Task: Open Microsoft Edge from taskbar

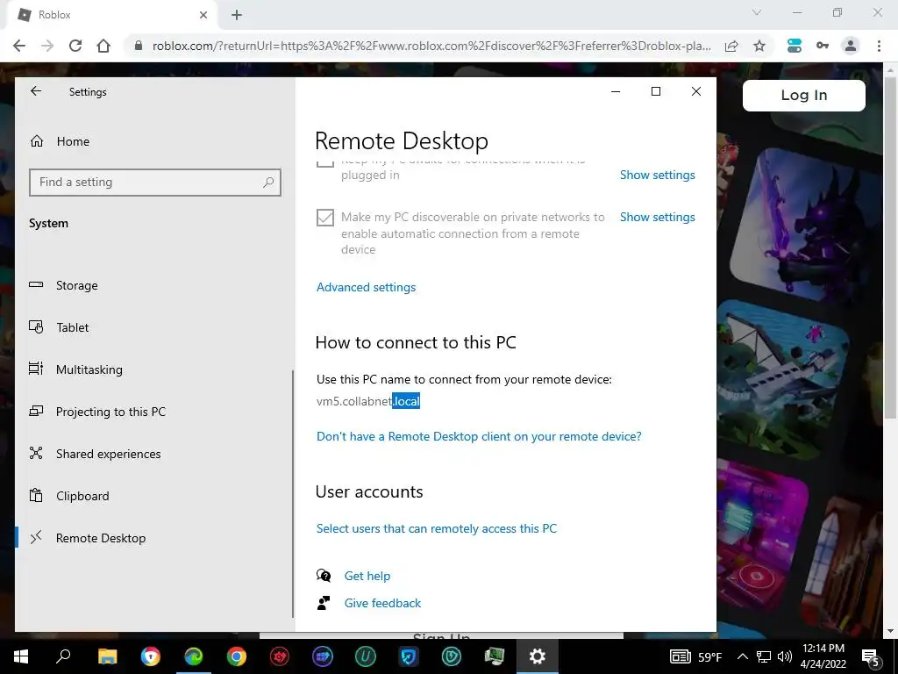Action: [x=194, y=656]
